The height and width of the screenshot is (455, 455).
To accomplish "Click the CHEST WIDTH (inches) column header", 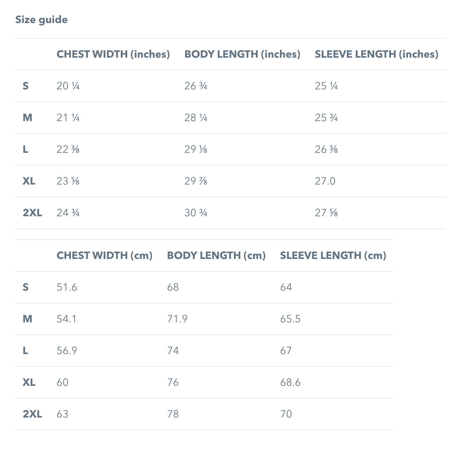I will pyautogui.click(x=113, y=54).
